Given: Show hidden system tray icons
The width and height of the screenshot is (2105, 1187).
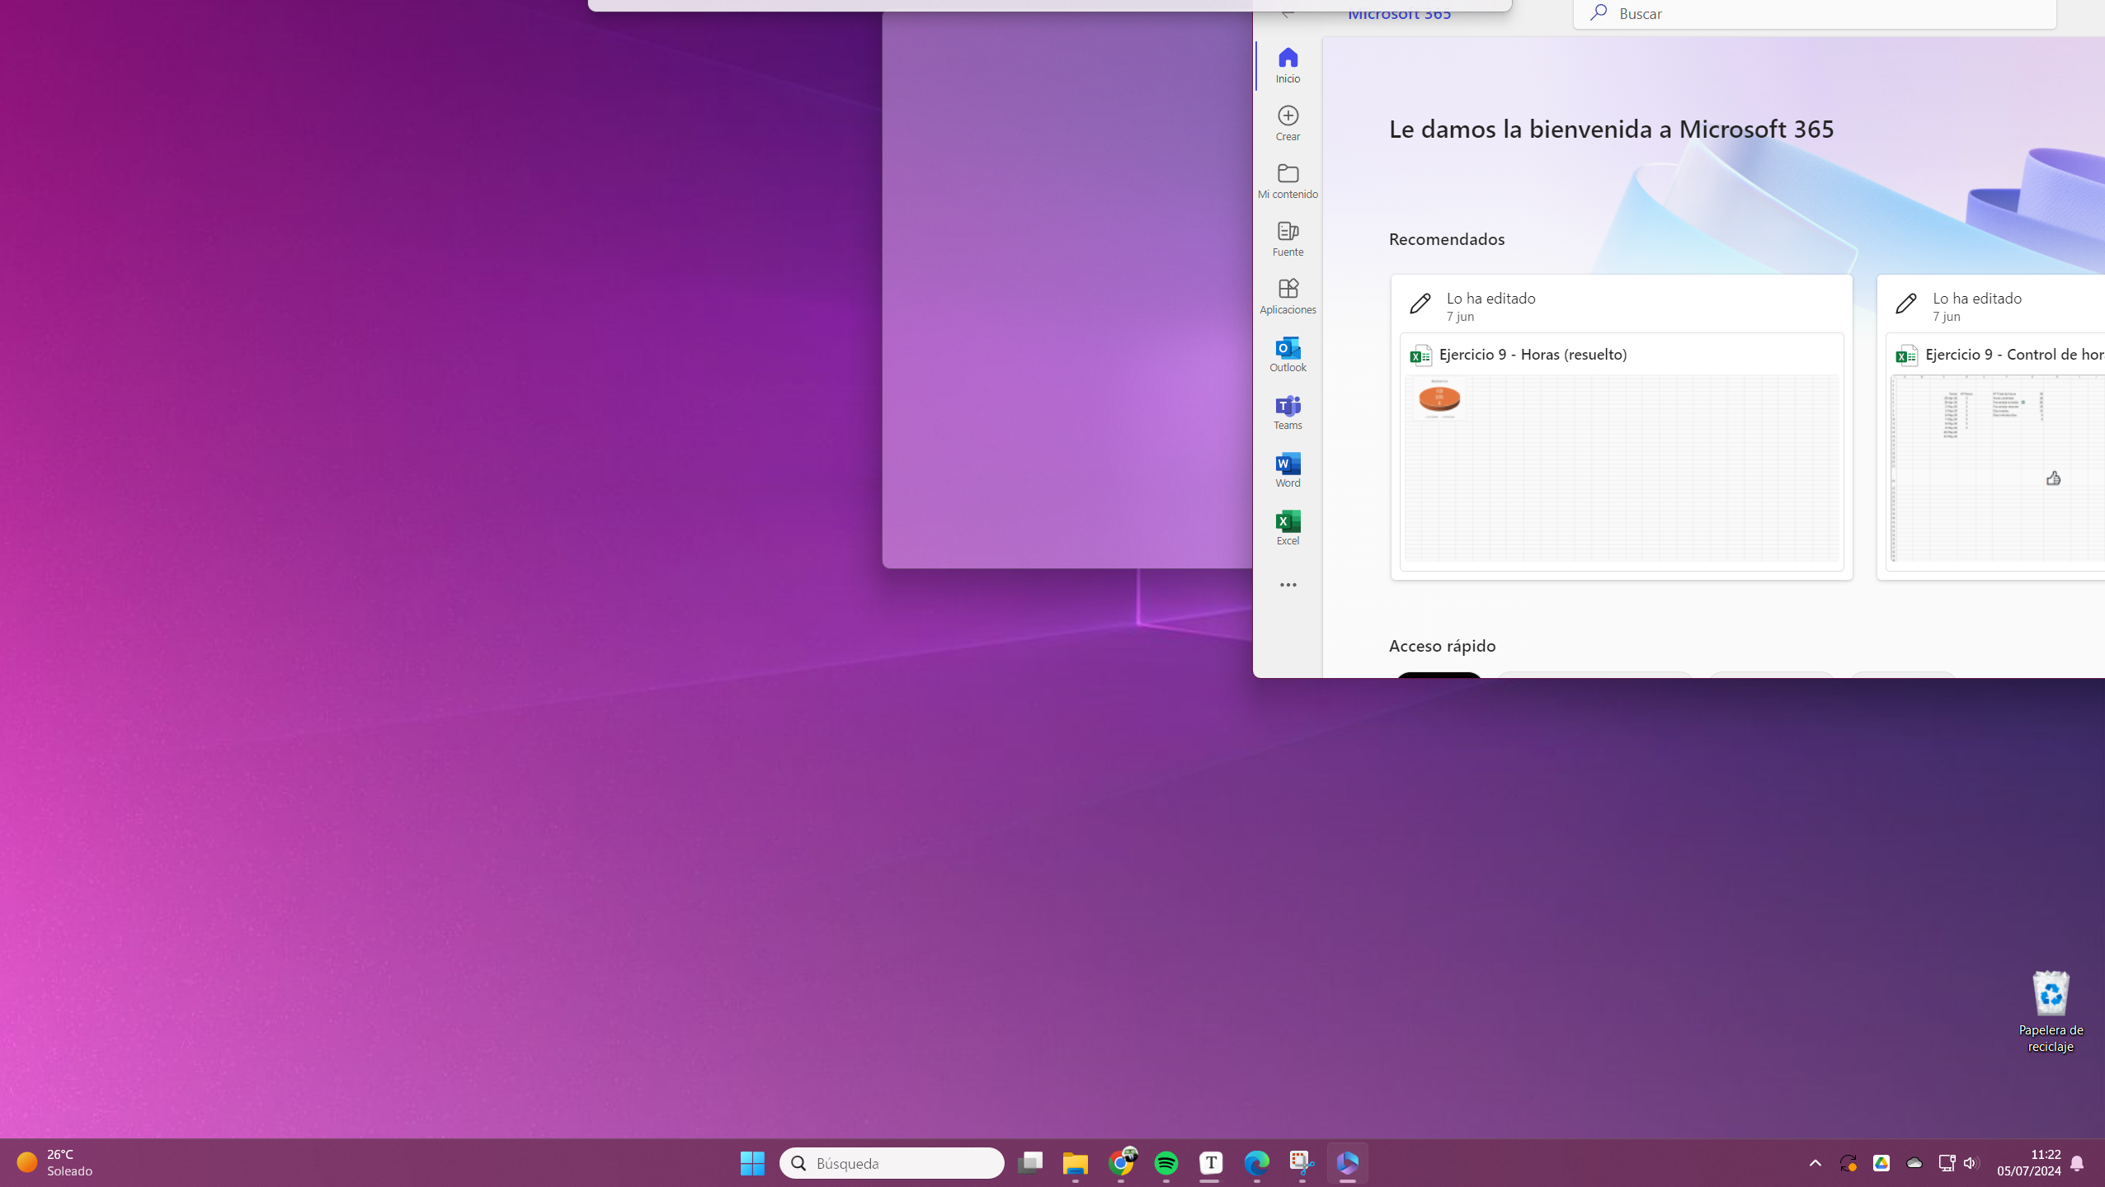Looking at the screenshot, I should [x=1815, y=1163].
